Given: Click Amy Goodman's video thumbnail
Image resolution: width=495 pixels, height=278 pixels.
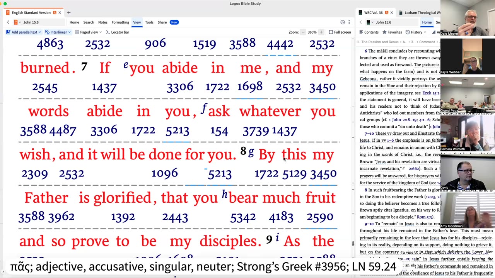Looking at the screenshot, I should point(468,210).
